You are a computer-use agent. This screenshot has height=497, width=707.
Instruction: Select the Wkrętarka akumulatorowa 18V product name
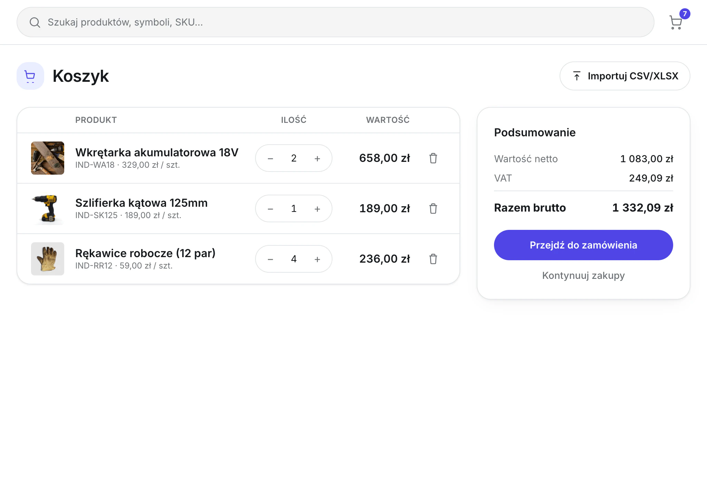[x=157, y=152]
